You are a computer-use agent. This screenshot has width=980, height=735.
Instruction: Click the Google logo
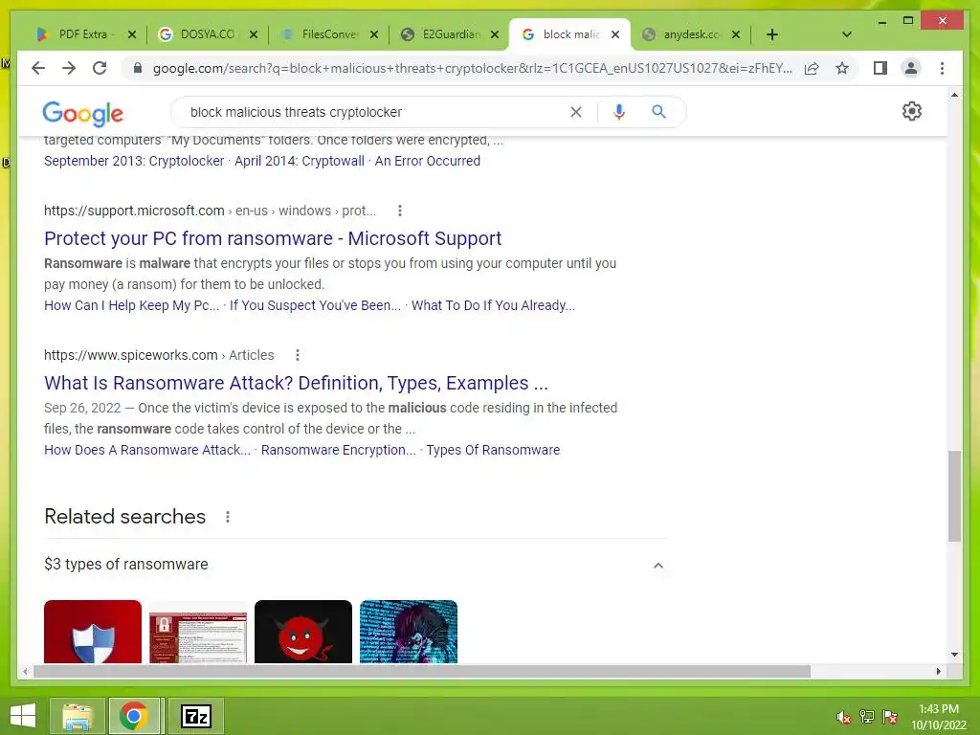(x=82, y=113)
